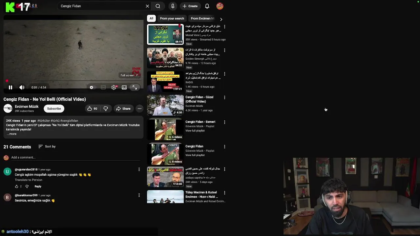Clear the search box with X
The image size is (420, 236).
(x=147, y=6)
